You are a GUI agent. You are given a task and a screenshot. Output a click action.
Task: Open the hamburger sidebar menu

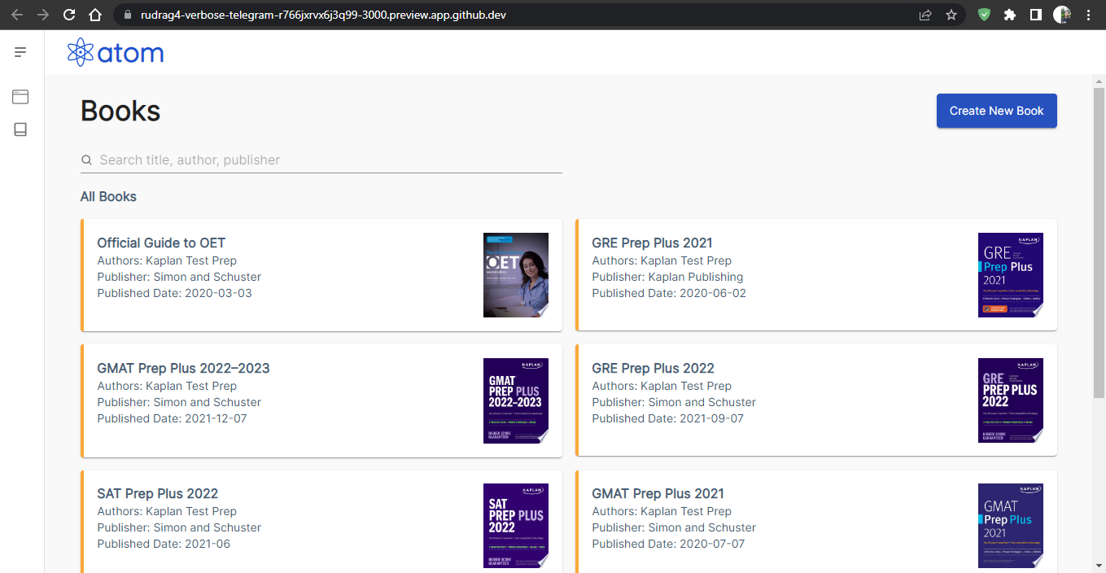(20, 52)
